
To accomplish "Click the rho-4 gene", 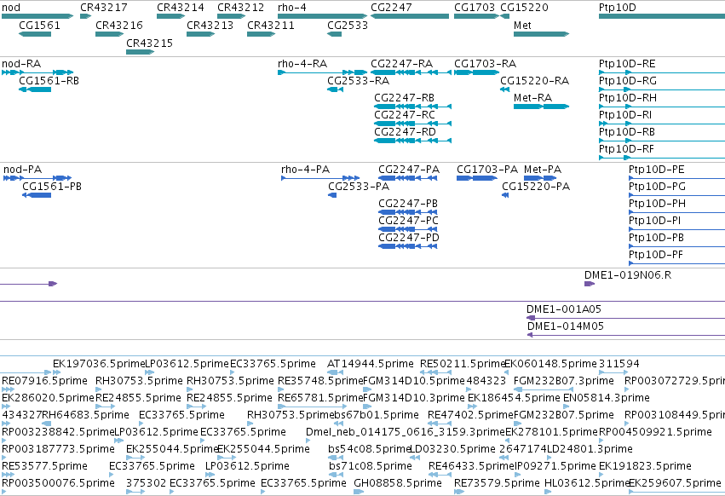I will click(323, 16).
